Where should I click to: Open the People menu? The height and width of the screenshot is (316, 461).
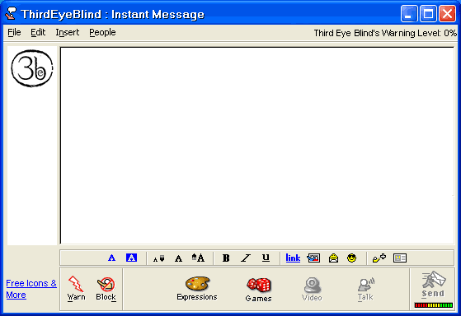pos(102,32)
